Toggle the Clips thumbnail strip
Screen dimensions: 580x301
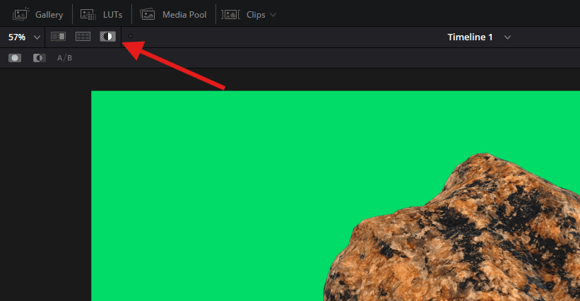243,15
